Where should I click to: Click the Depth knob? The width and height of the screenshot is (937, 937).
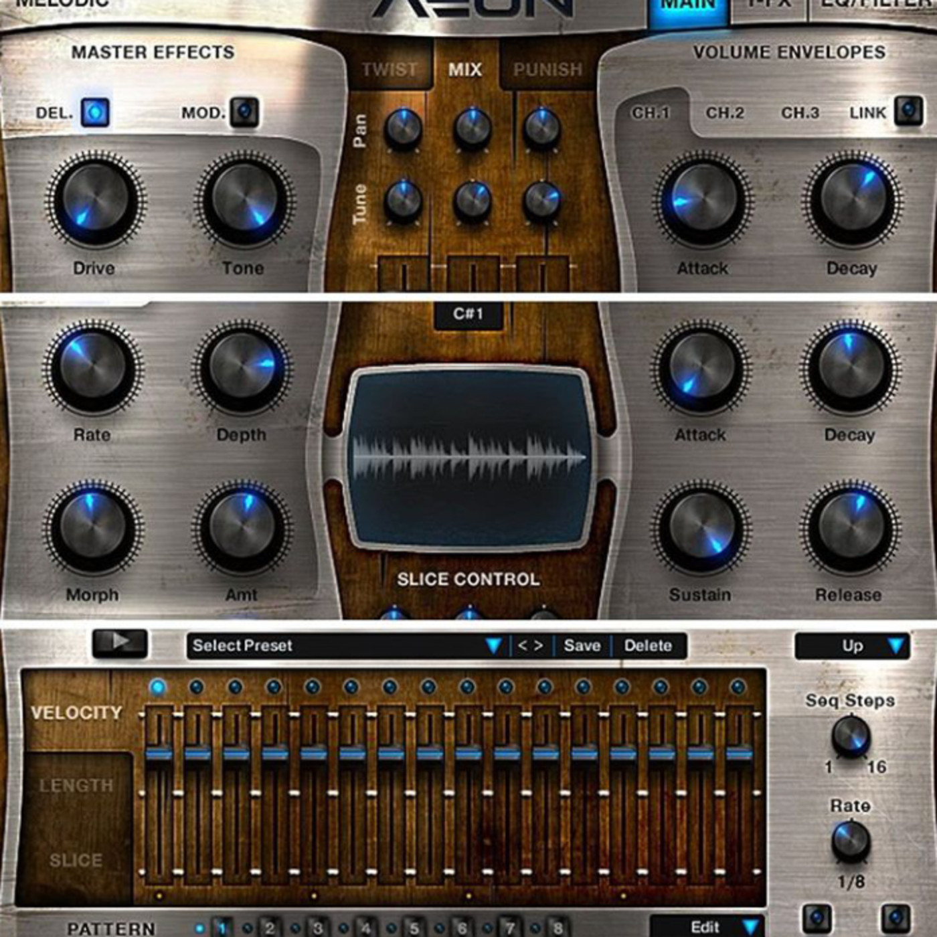(x=242, y=368)
